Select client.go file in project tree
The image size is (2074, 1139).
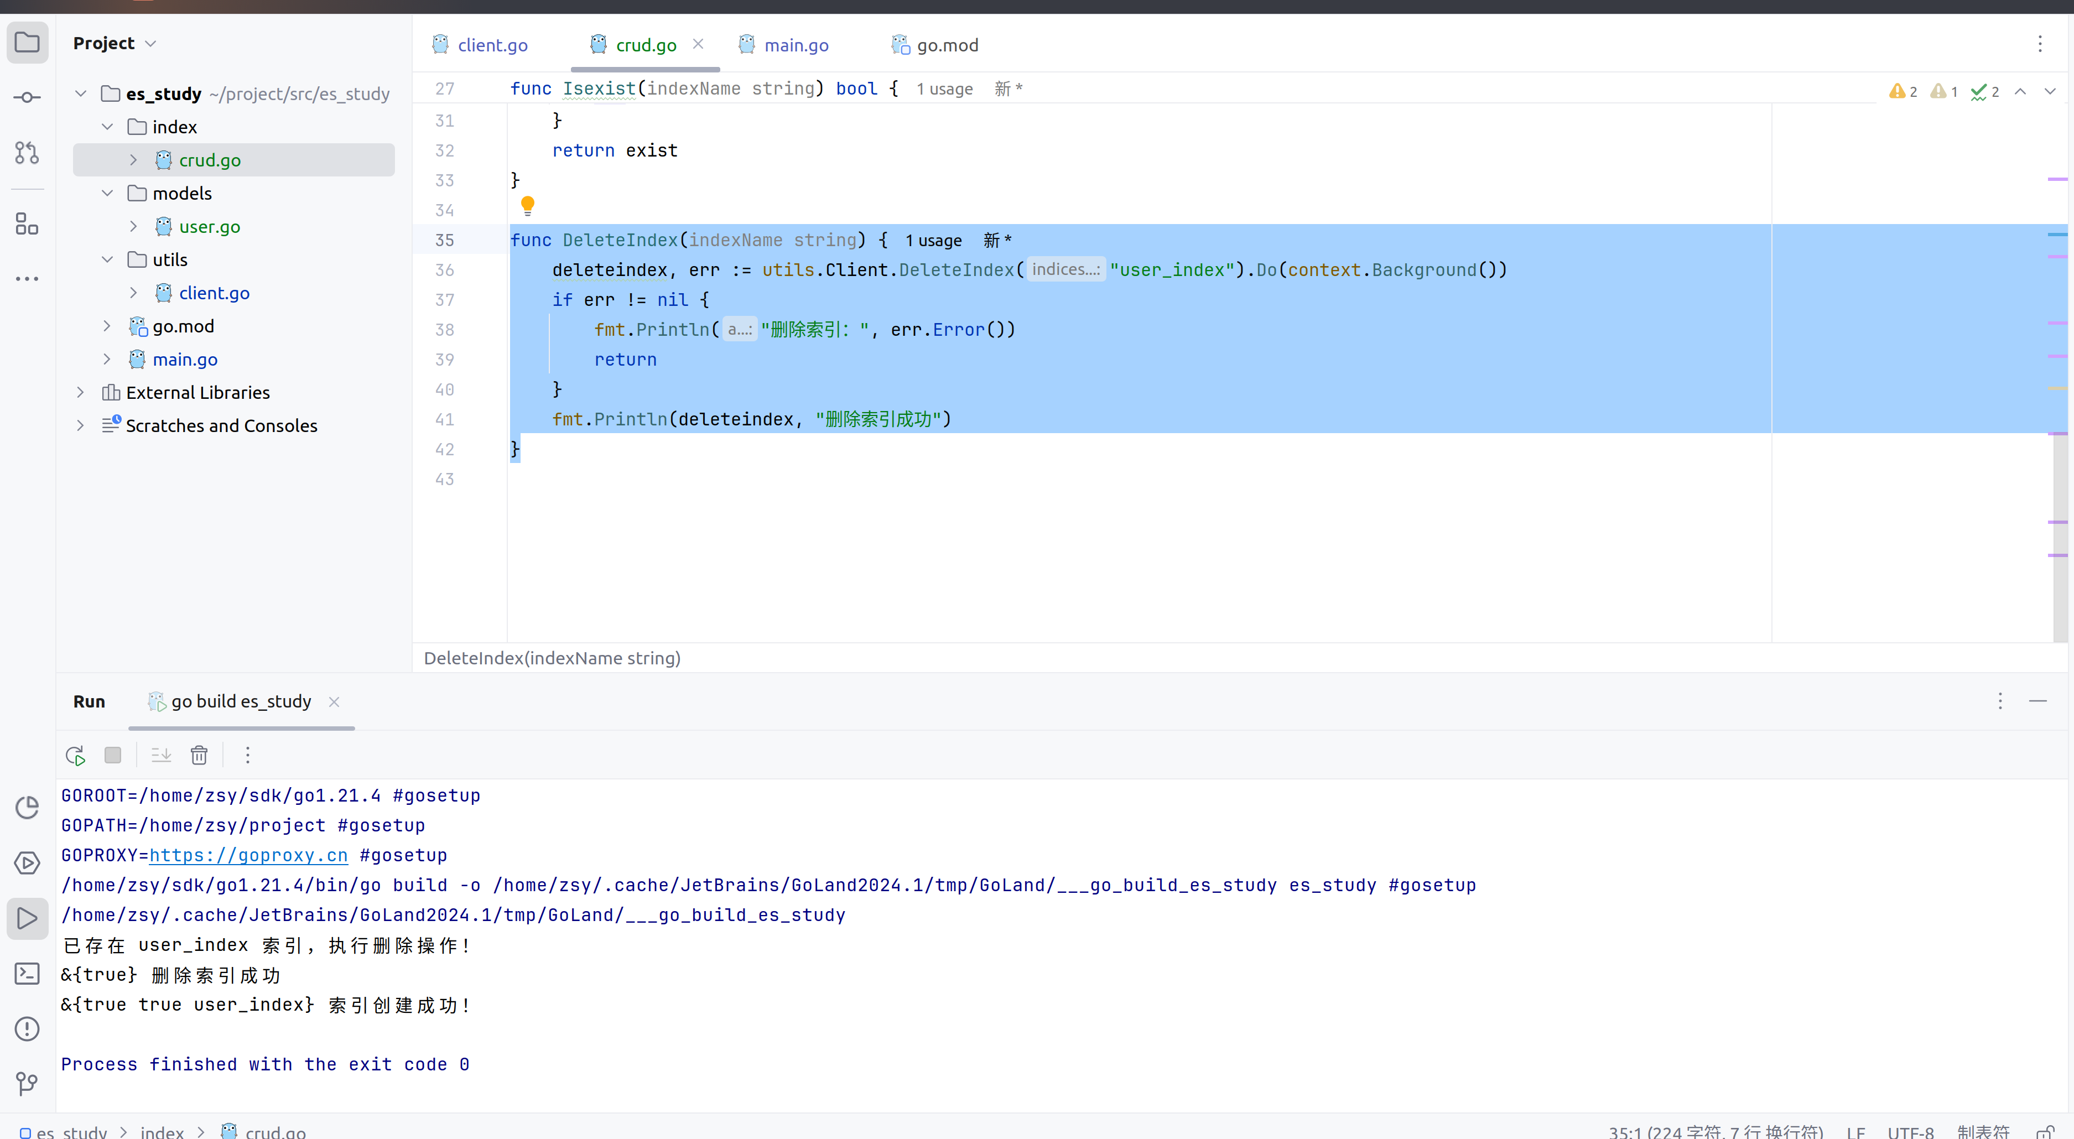(214, 293)
